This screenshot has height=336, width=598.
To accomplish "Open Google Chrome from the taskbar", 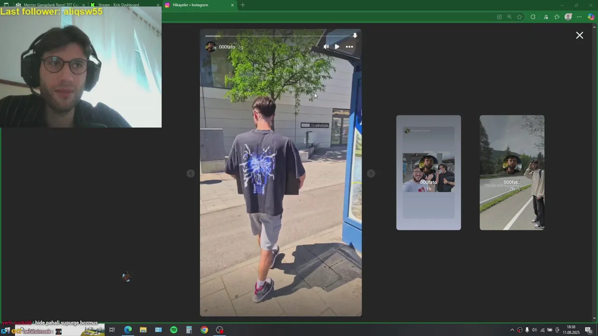I will (204, 330).
